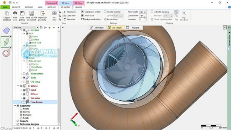The width and height of the screenshot is (231, 130).
Task: Open the IMPELLER ribbon tab
Action: point(52,7)
